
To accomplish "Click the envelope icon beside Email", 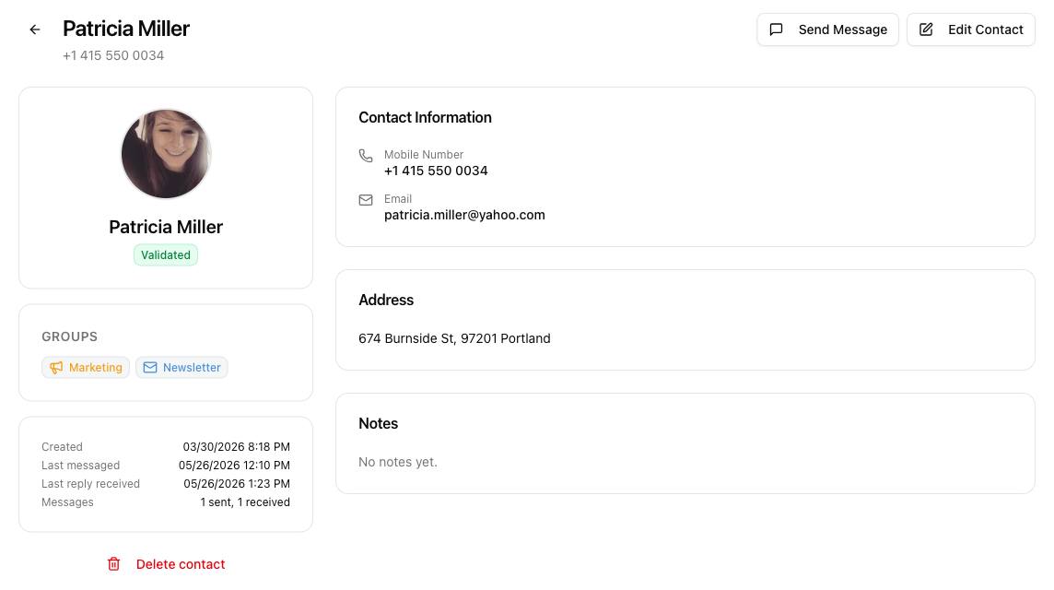I will point(366,200).
